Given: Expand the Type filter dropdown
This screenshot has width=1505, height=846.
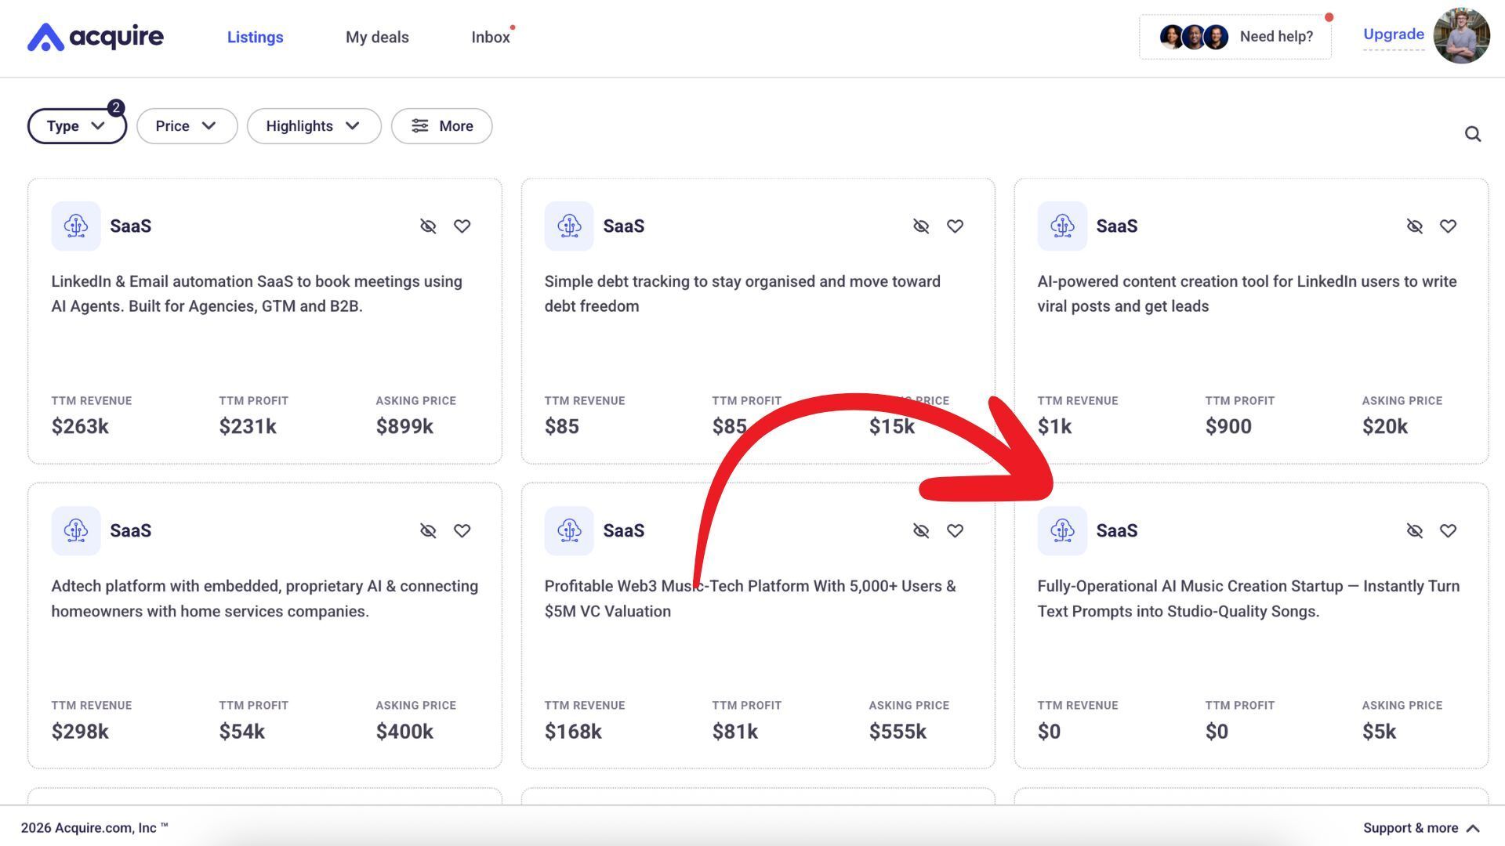Looking at the screenshot, I should [x=76, y=126].
